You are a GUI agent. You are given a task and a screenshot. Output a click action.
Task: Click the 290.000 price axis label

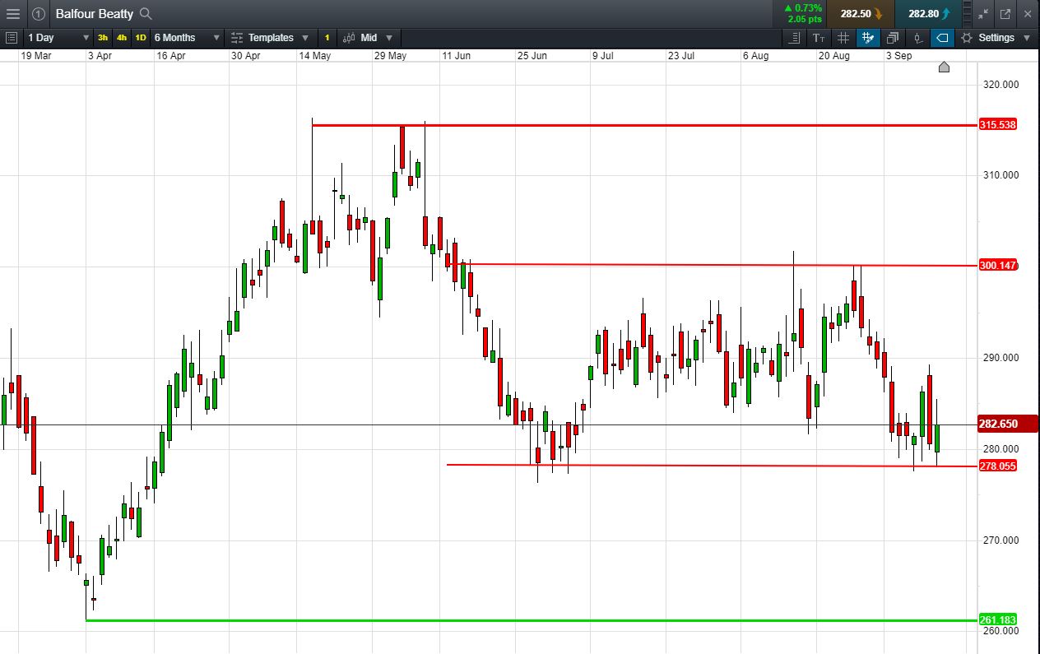tap(1001, 357)
